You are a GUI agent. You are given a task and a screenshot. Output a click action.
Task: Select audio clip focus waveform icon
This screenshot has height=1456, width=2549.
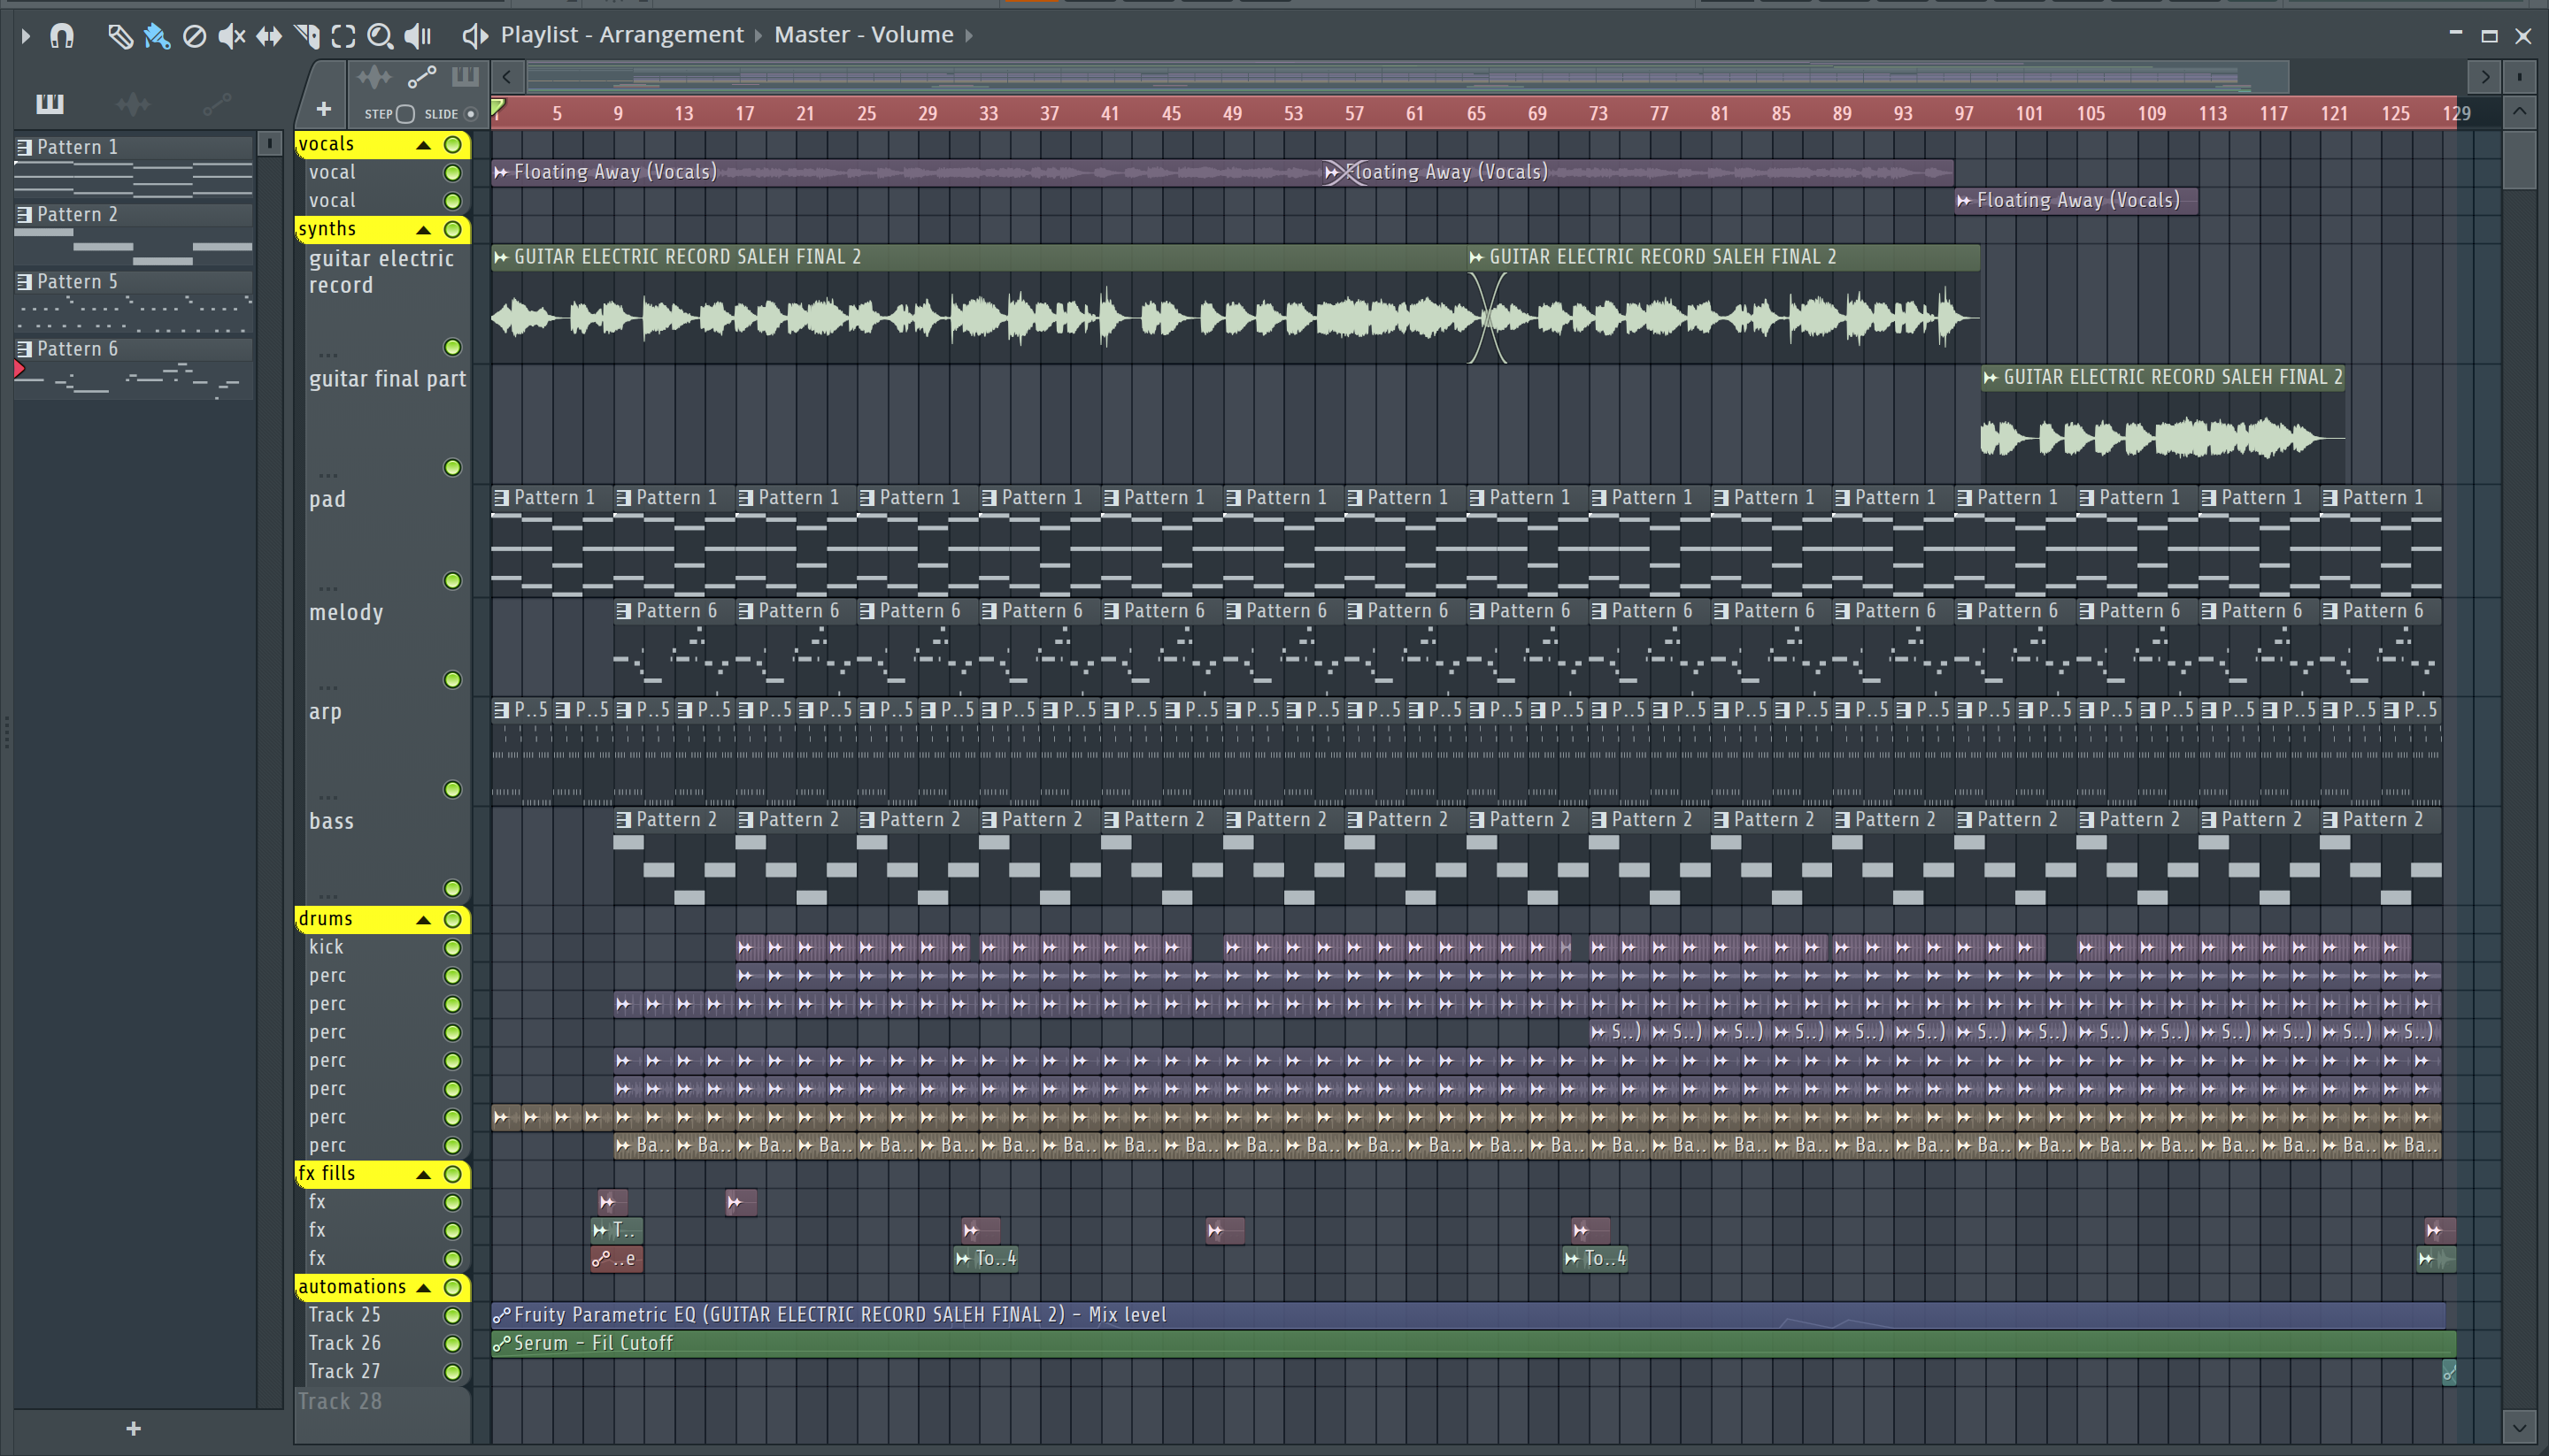coord(374,77)
